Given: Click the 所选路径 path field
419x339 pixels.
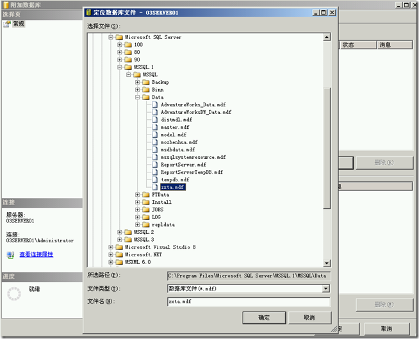Looking at the screenshot, I should 249,276.
